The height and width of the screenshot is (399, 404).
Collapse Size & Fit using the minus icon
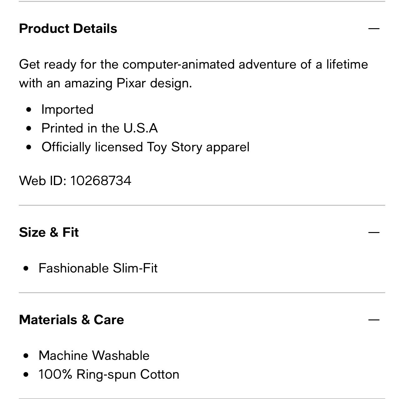click(374, 232)
